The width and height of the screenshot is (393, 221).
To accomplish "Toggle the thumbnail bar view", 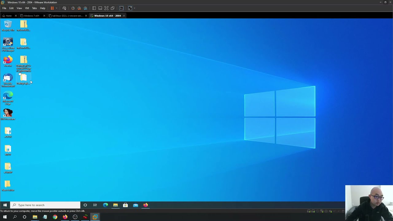I will pos(100,8).
